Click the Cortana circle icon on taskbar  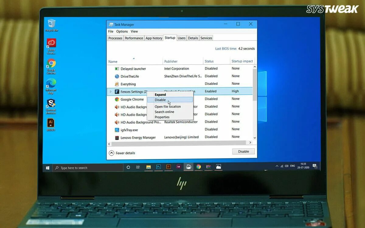pyautogui.click(x=128, y=167)
